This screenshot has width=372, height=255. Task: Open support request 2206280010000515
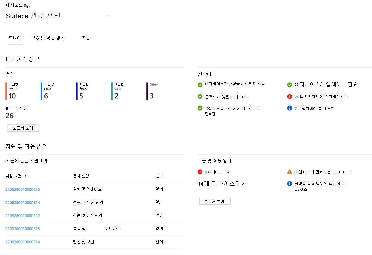pos(23,229)
